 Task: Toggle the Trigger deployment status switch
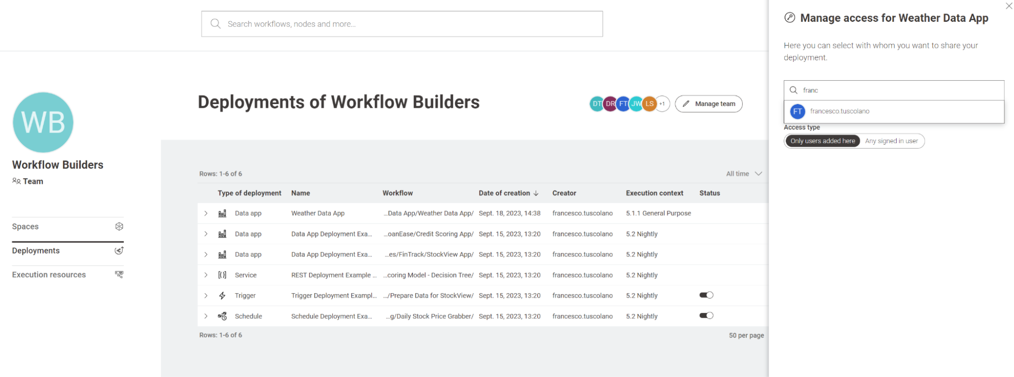[706, 295]
